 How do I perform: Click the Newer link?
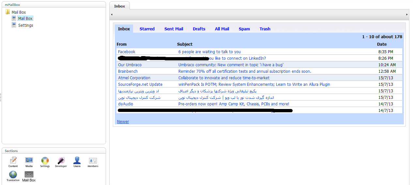pos(123,122)
